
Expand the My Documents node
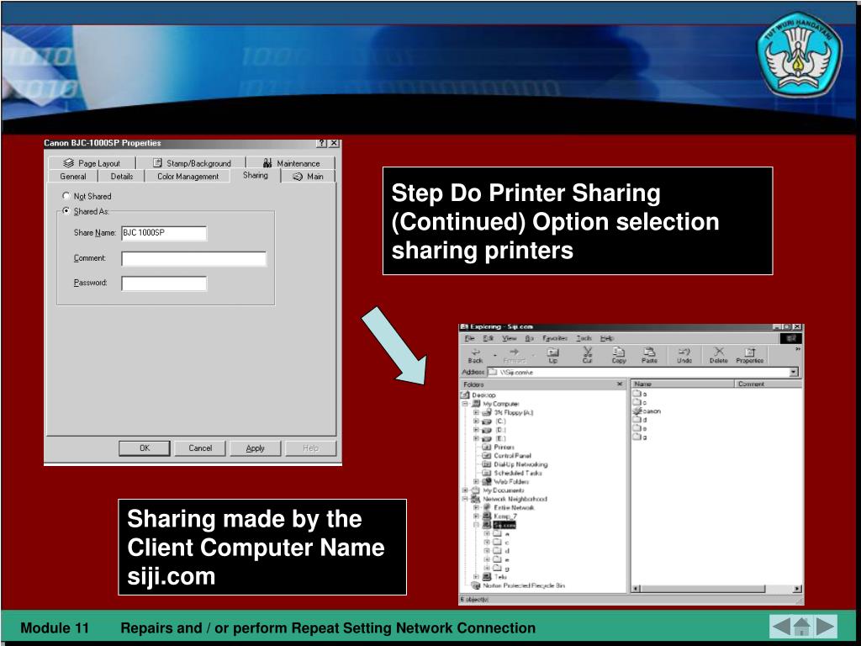465,490
